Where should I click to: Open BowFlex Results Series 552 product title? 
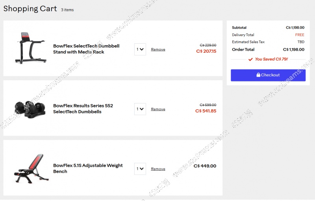click(83, 109)
